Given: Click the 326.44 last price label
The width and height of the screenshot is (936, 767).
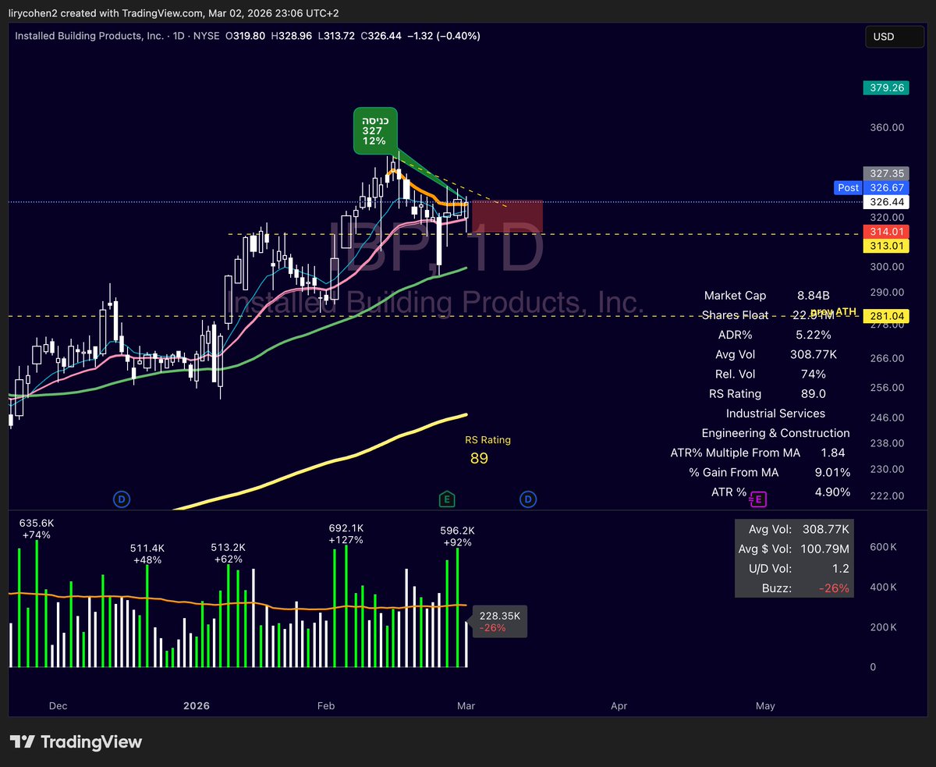Looking at the screenshot, I should click(x=886, y=201).
